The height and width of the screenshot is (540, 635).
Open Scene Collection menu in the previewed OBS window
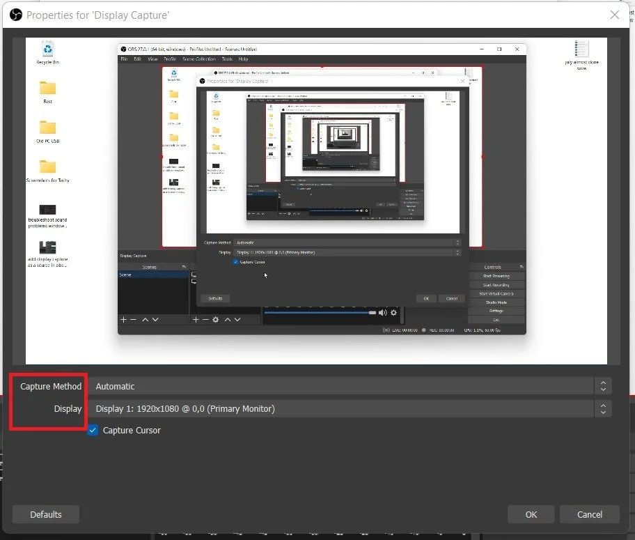199,59
